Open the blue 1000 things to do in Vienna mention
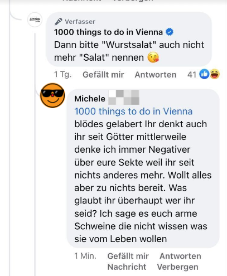Viewport: 227px width, 276px height. [x=133, y=112]
